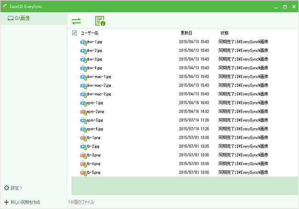Open the sync log report icon
Viewport: 299px width, 209px height.
[x=100, y=21]
